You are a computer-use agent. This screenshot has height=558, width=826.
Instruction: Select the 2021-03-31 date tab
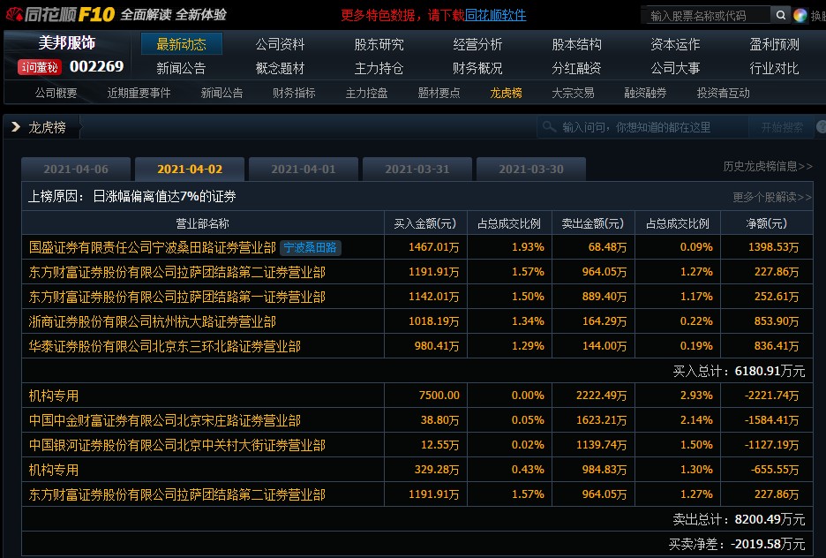pyautogui.click(x=417, y=170)
